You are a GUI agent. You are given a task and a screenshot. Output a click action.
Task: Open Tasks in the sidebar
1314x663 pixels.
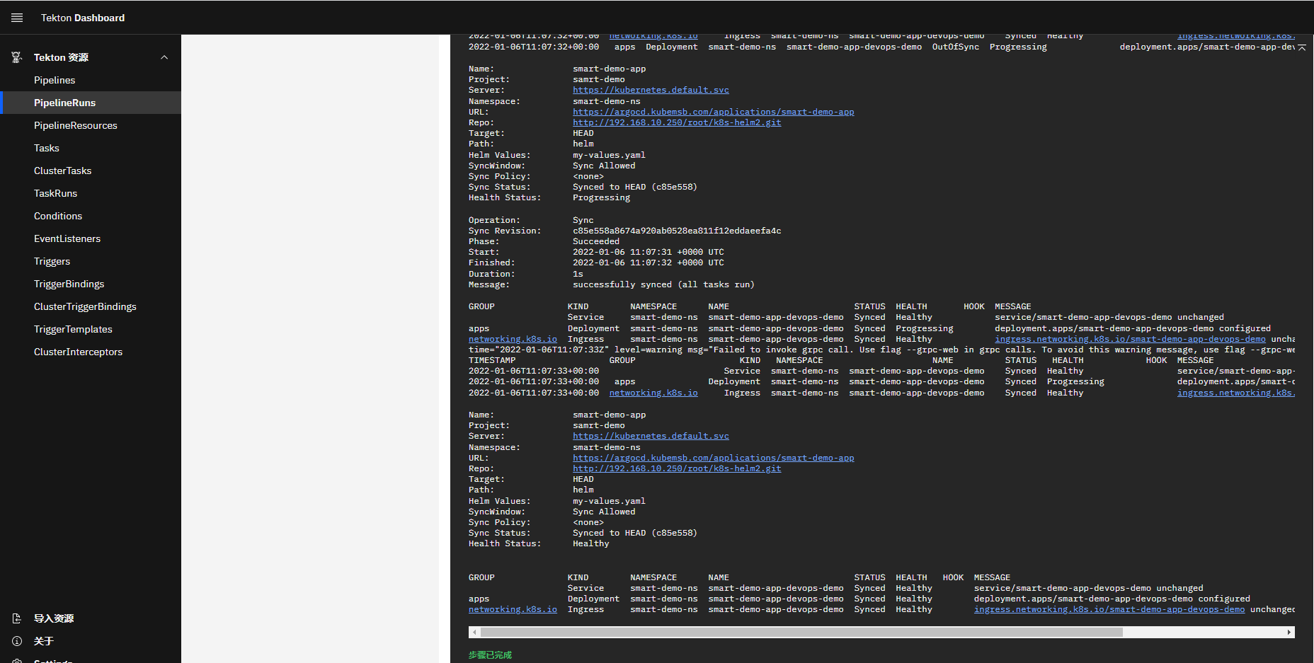[x=91, y=148]
